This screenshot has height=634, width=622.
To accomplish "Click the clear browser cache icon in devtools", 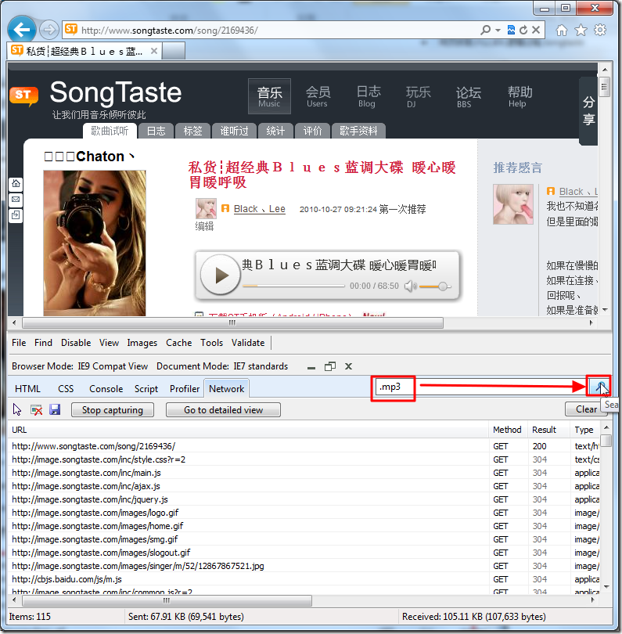I will pyautogui.click(x=36, y=409).
